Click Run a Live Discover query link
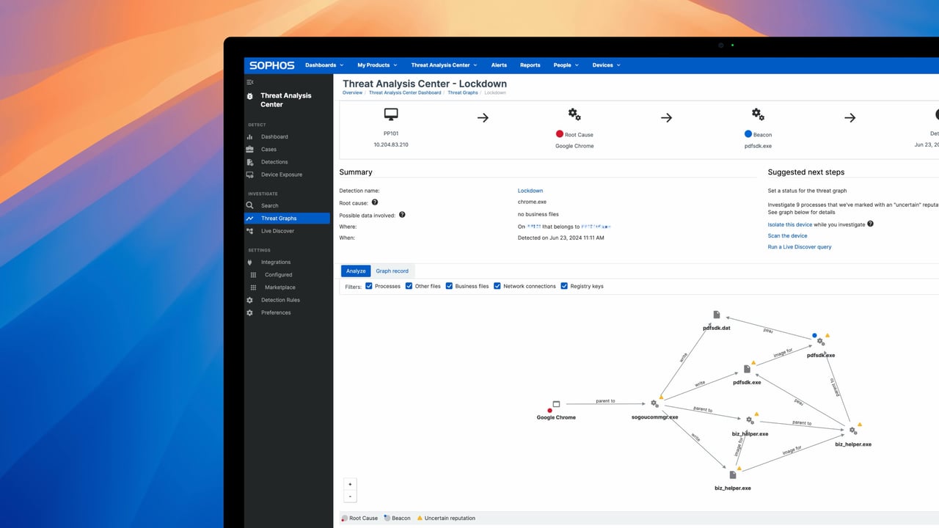939x528 pixels. point(800,247)
